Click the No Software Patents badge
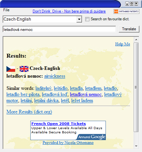This screenshot has width=142, height=152. 127,11
